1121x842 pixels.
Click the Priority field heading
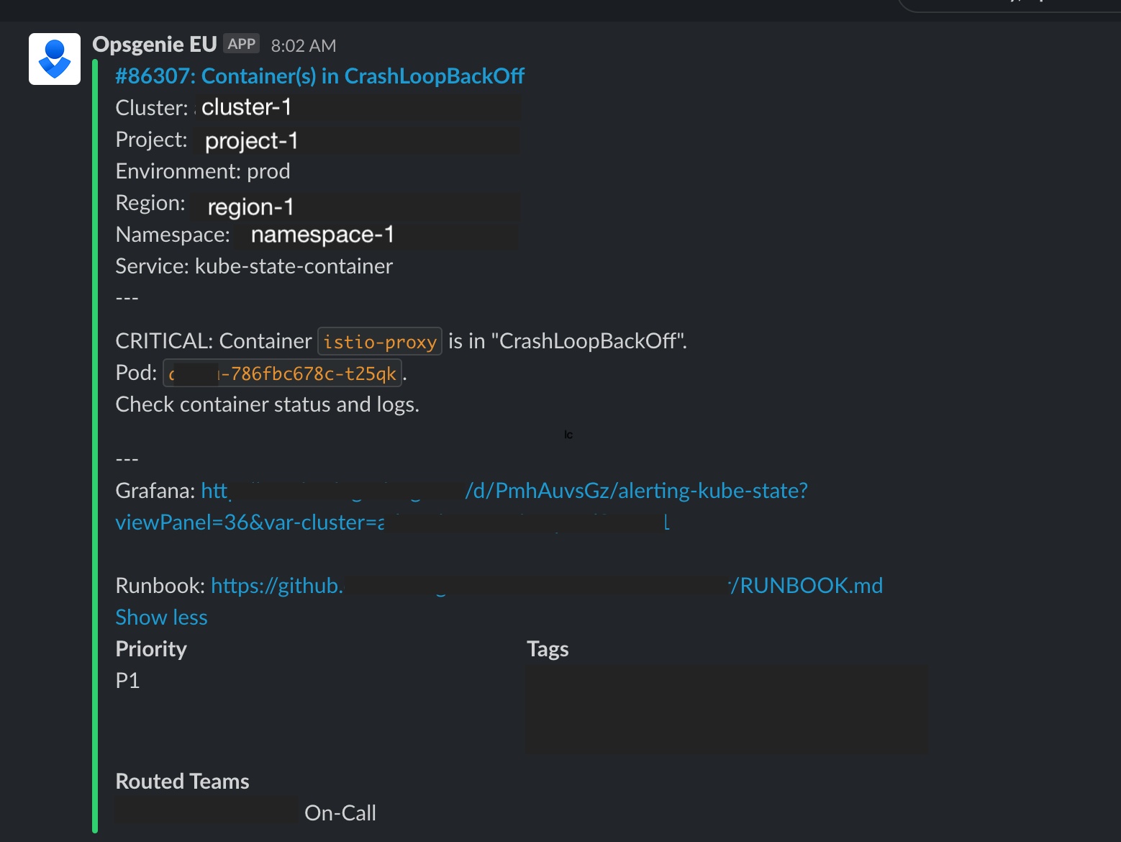(x=151, y=649)
